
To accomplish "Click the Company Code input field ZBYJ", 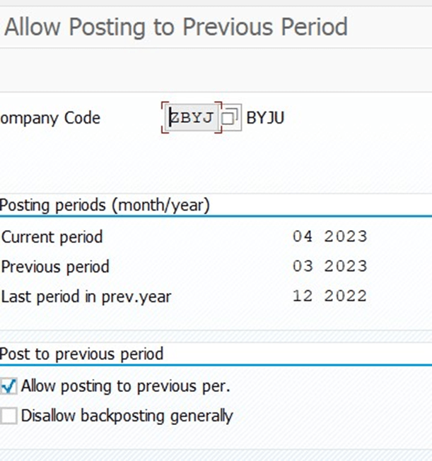I will (x=192, y=118).
